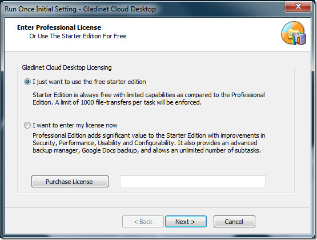The image size is (317, 240).
Task: Click the words 1000 file-transfers per task
Action: tap(118, 102)
